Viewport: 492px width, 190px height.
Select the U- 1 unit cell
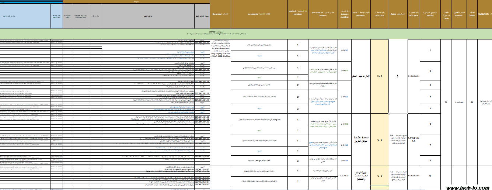coord(380,76)
